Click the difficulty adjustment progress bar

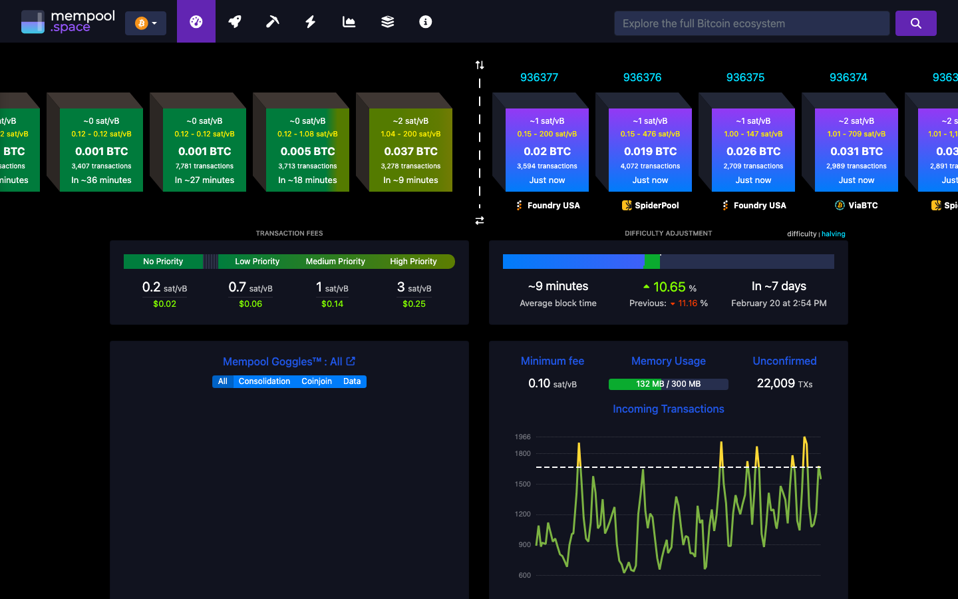click(669, 262)
